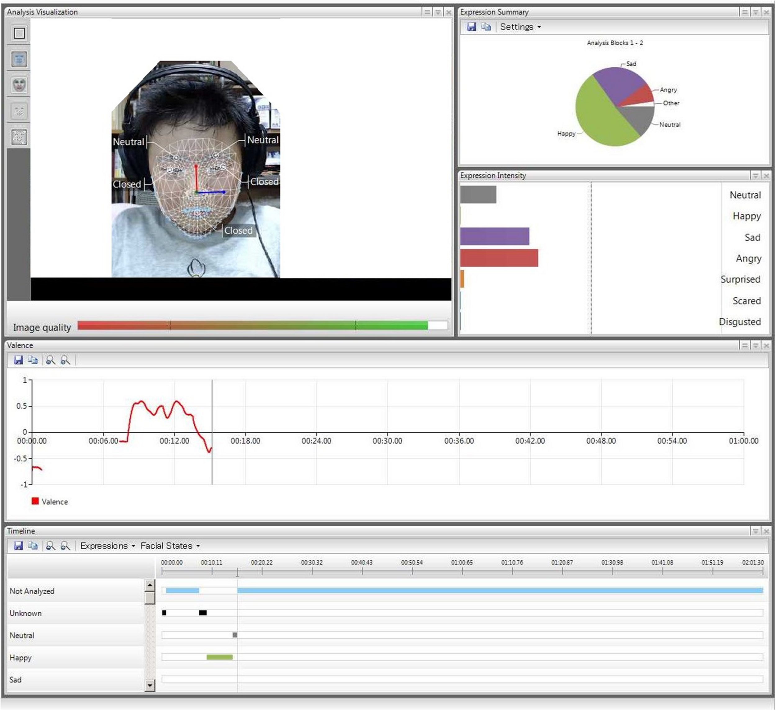Open the Settings dropdown in Expression Summary
This screenshot has height=711, width=776.
(x=520, y=27)
